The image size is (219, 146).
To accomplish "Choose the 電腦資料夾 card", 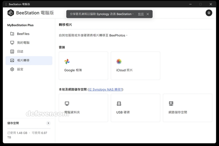I will pos(84,108).
